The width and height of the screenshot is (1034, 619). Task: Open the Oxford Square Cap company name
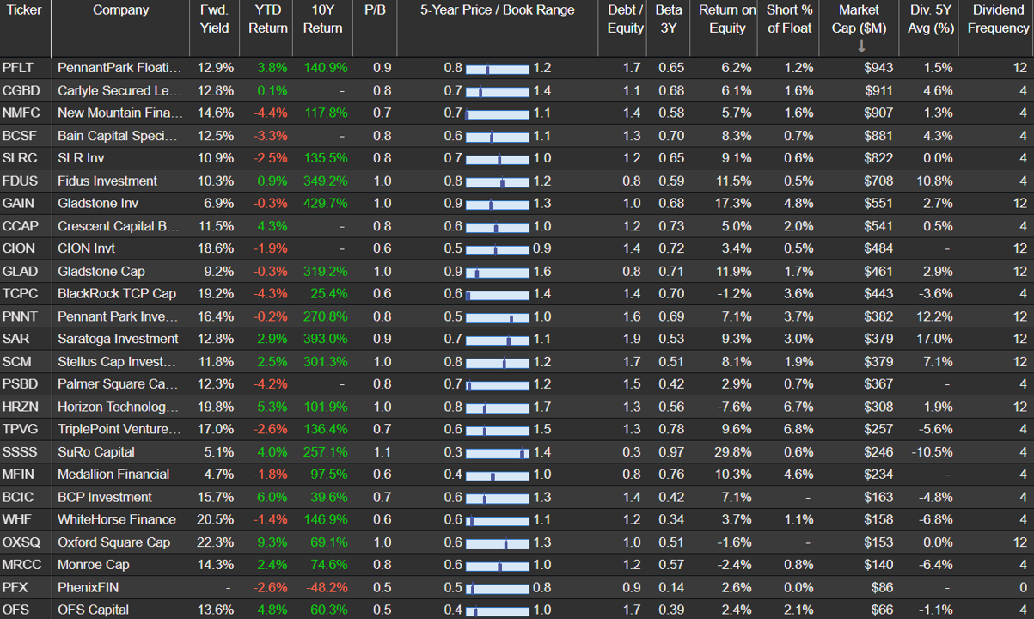(114, 542)
